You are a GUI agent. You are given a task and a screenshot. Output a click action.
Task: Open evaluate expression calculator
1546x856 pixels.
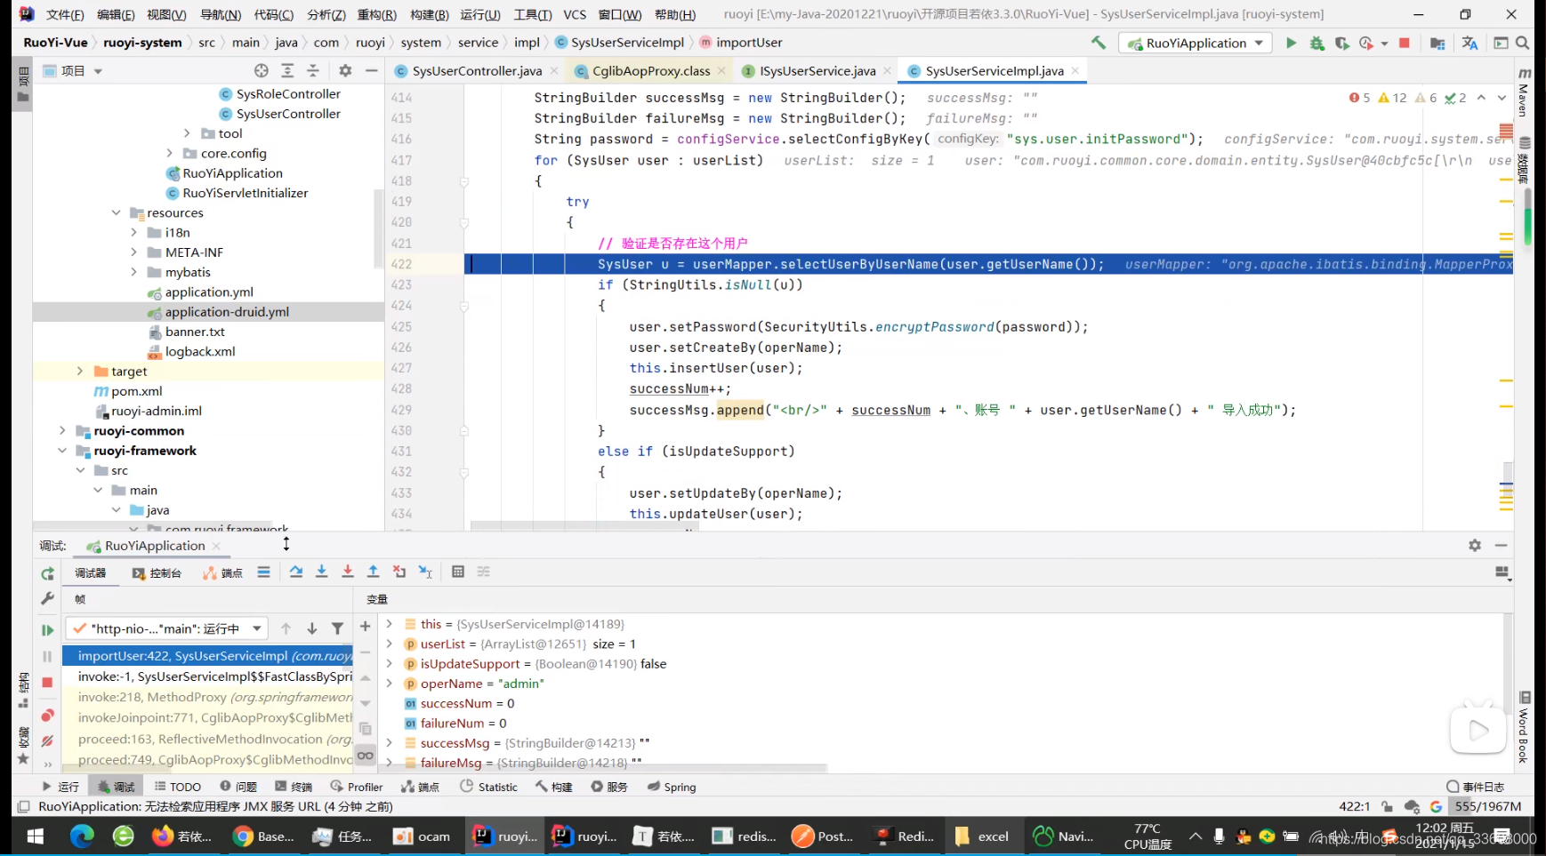[x=458, y=572]
